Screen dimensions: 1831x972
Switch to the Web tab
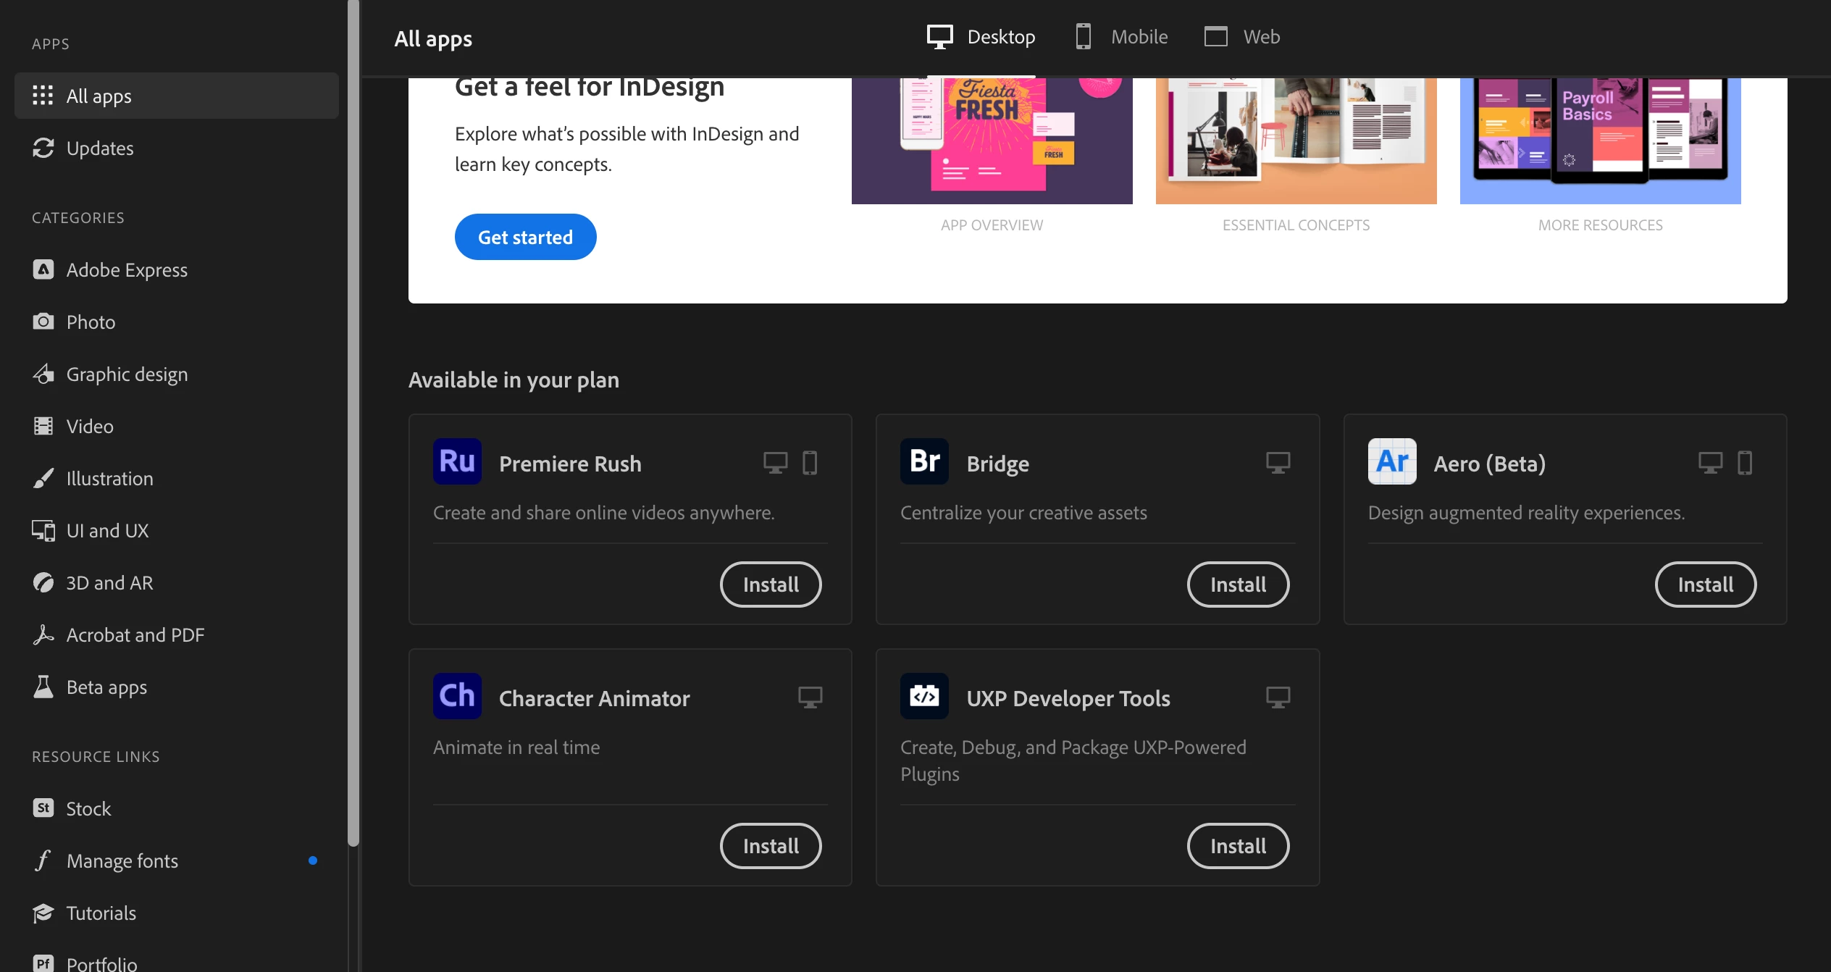(1242, 37)
